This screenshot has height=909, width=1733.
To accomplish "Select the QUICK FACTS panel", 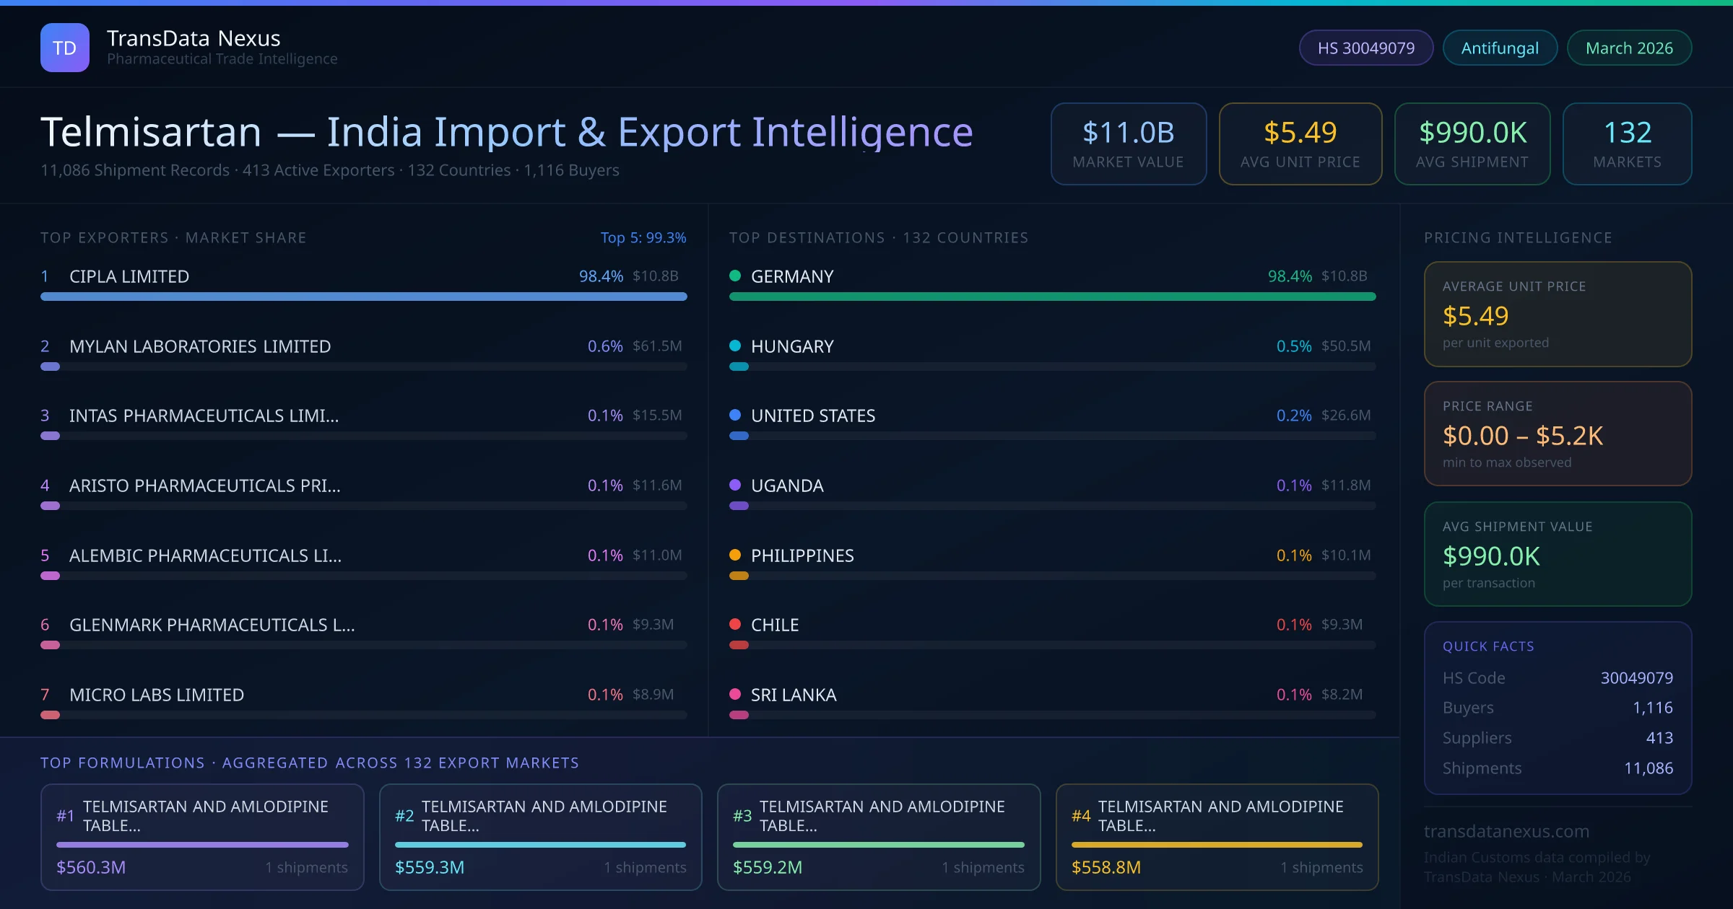I will (1557, 707).
